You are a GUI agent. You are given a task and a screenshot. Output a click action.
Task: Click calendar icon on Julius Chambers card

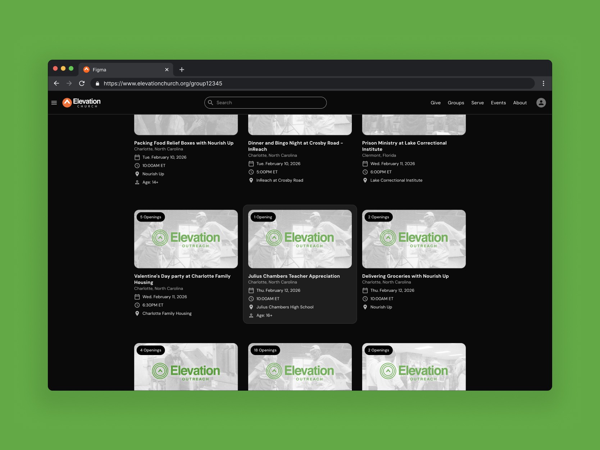[x=251, y=290]
